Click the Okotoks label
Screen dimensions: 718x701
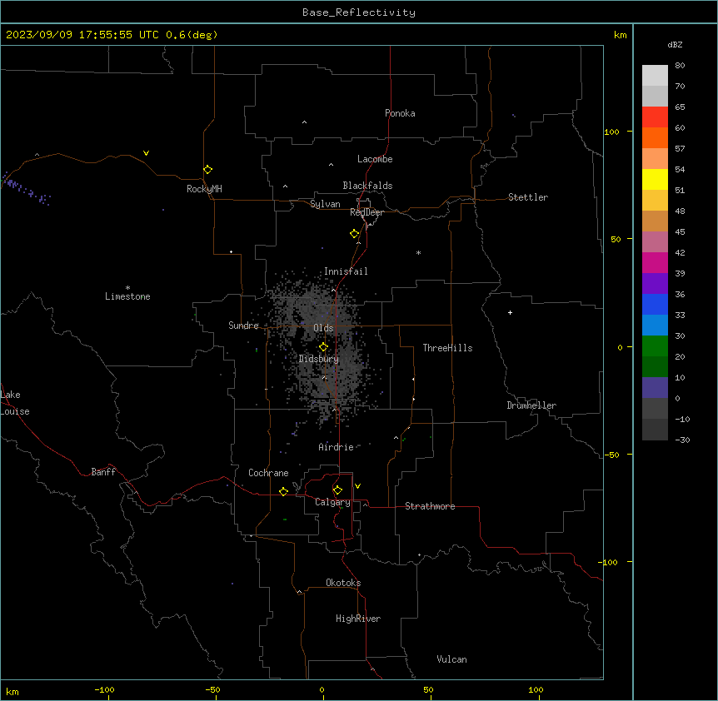343,583
